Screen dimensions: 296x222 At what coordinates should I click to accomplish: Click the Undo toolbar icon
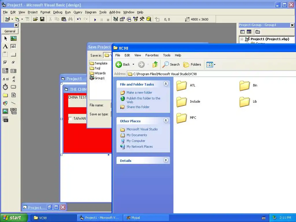click(x=79, y=19)
